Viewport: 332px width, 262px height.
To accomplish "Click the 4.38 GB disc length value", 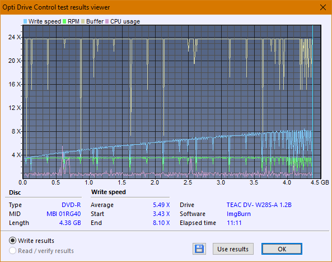I will tap(70, 223).
